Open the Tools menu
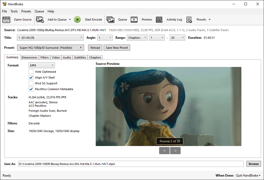This screenshot has width=264, height=180. coord(14,11)
